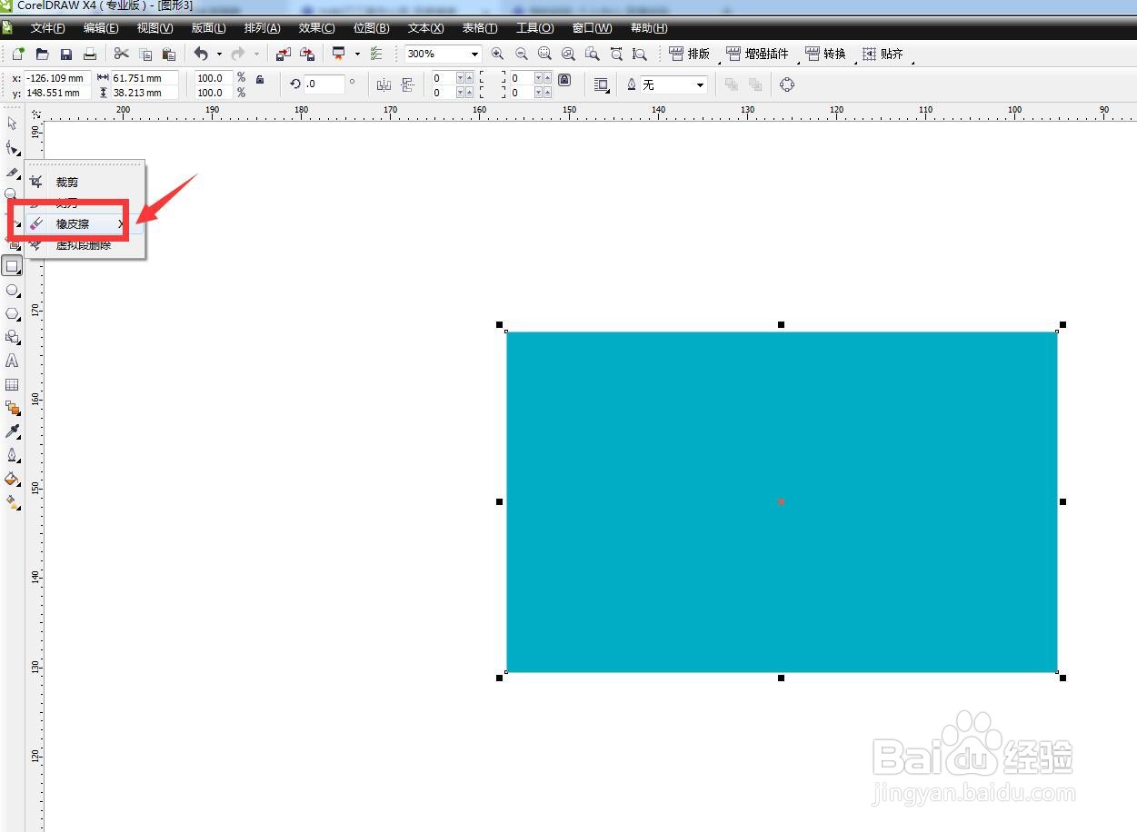Open the 文件(F) menu
The width and height of the screenshot is (1137, 832).
pos(47,28)
